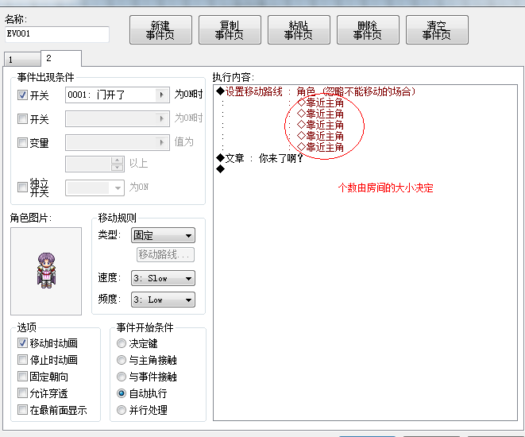
Task: Open the variable selector arrow
Action: 162,143
